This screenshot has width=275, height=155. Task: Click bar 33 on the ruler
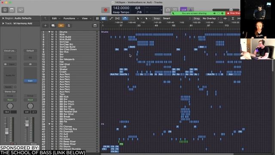tap(139, 26)
